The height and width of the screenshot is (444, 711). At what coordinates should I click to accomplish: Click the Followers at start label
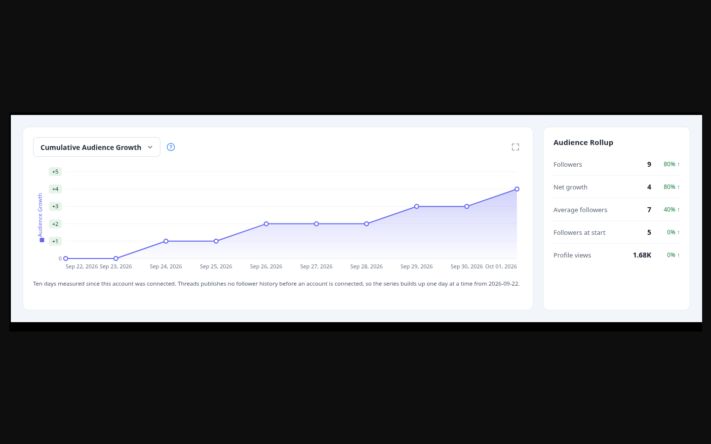[579, 232]
